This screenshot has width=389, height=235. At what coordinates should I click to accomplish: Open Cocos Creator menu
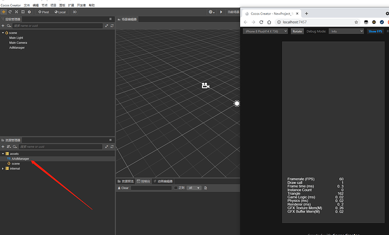[x=11, y=5]
